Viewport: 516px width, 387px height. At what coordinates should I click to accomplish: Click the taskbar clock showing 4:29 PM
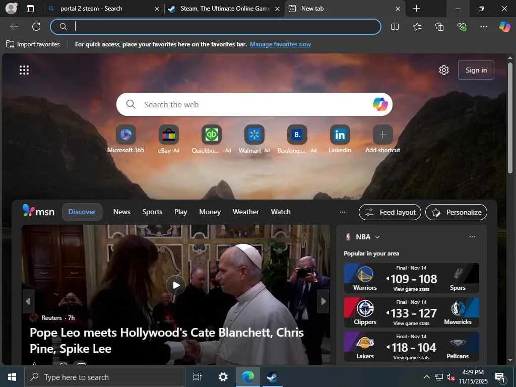pyautogui.click(x=473, y=377)
